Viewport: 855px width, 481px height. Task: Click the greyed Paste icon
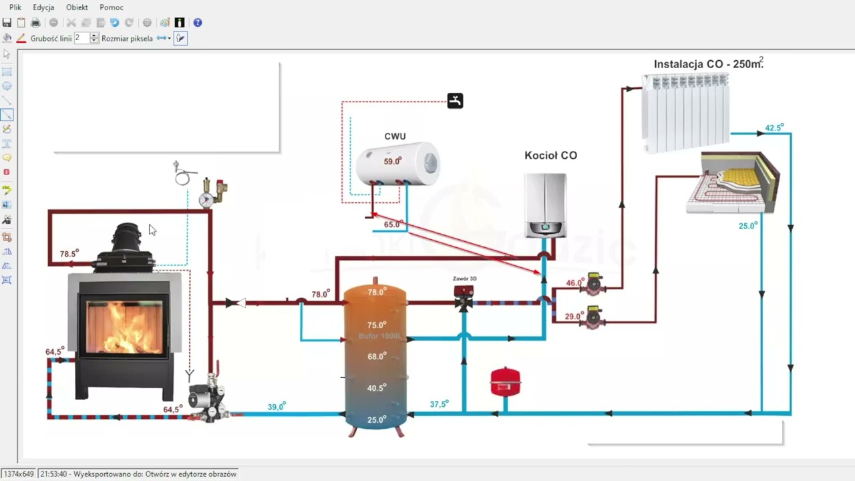tap(101, 23)
